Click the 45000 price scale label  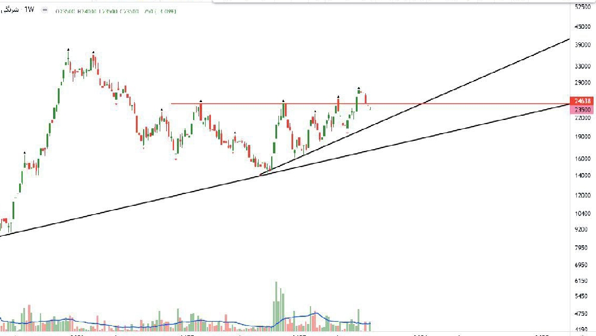pos(583,27)
